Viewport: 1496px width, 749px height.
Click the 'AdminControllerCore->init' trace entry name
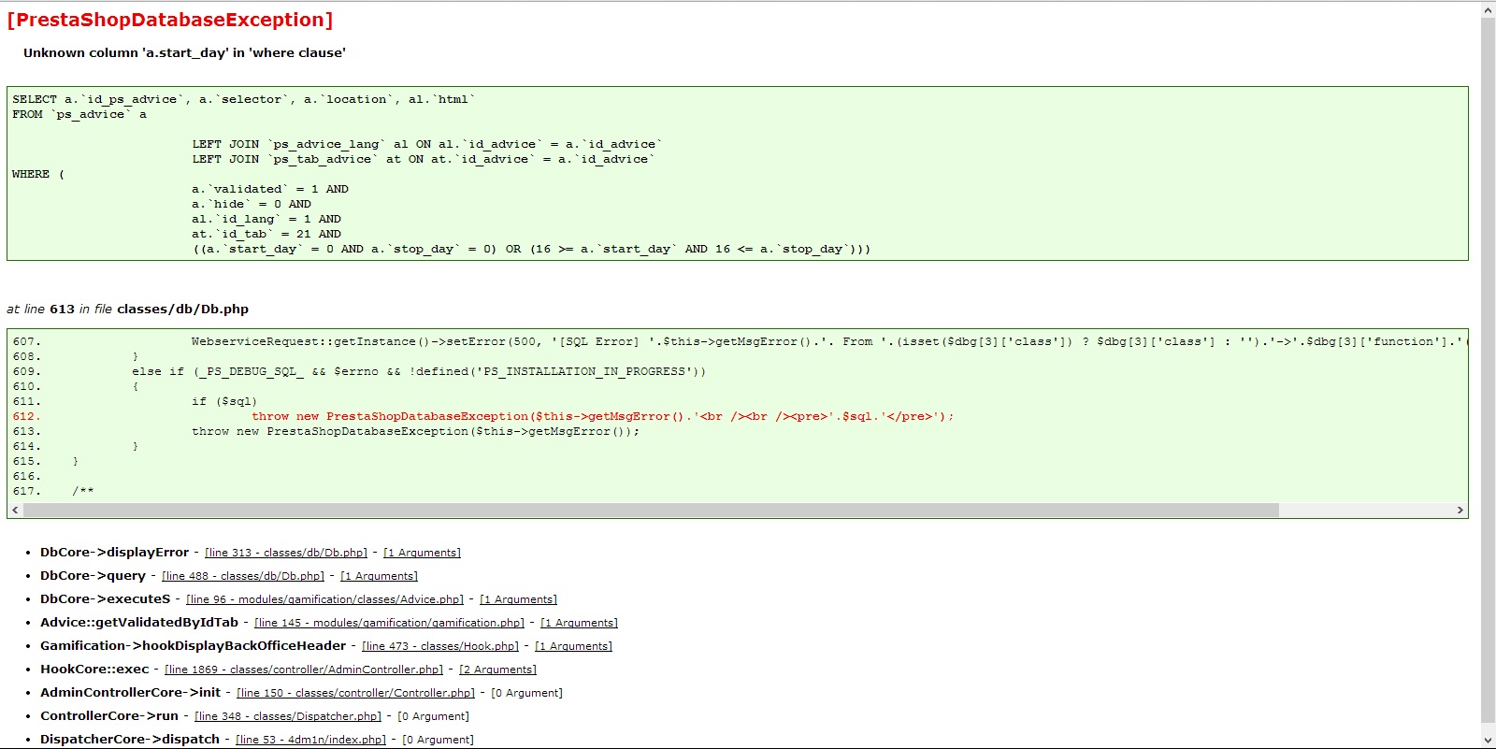130,693
